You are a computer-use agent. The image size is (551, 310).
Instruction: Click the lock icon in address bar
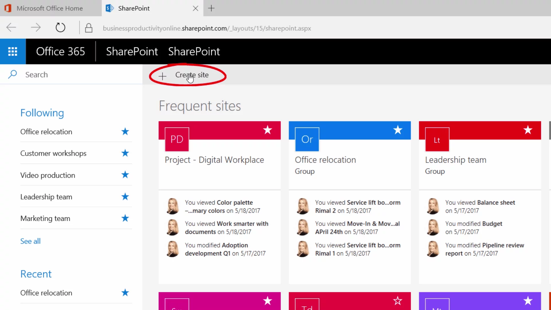pos(89,28)
